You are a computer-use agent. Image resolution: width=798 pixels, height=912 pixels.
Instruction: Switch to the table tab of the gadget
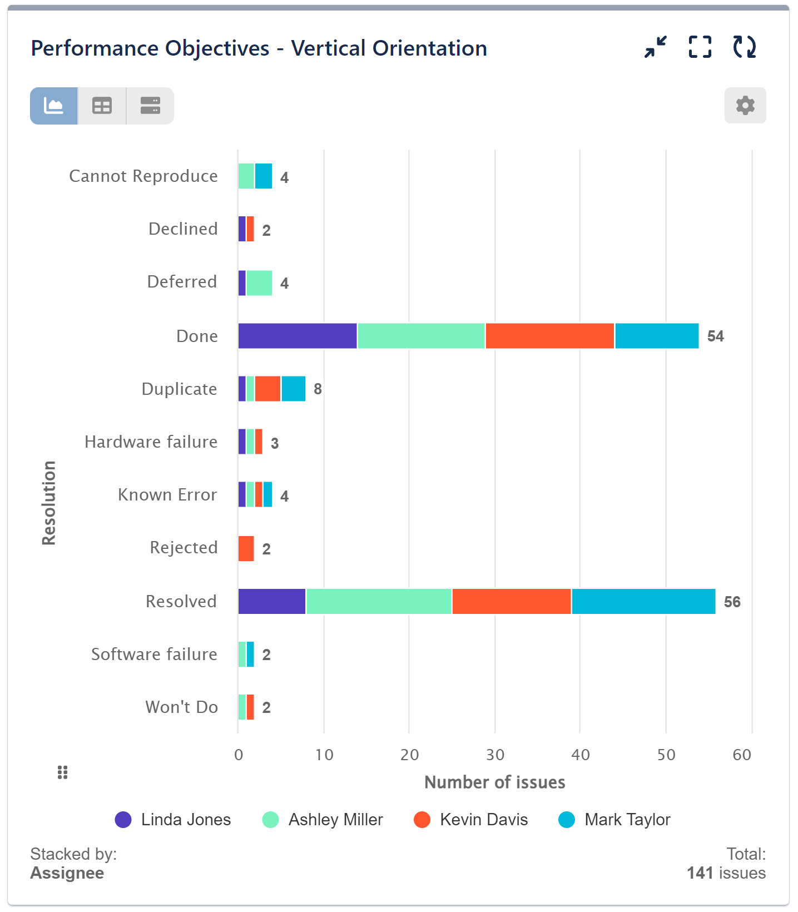pyautogui.click(x=101, y=105)
